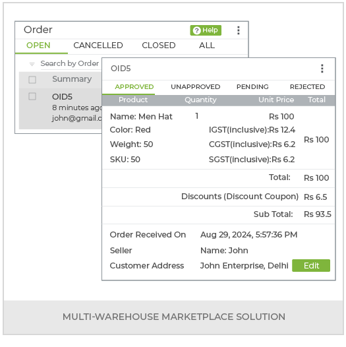Click the Quantity column header

[200, 100]
